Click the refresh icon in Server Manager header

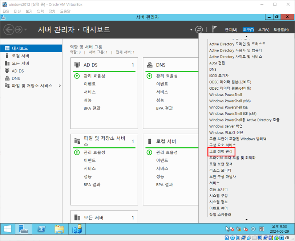[199, 29]
